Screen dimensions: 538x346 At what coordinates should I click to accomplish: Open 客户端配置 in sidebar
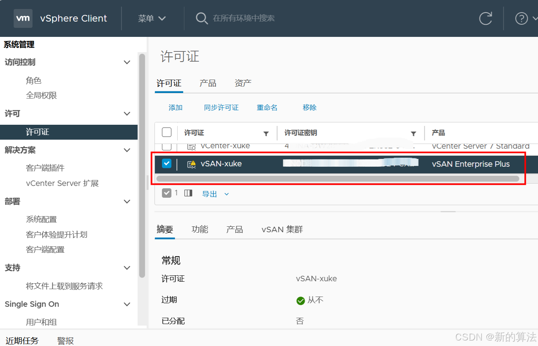tap(45, 249)
